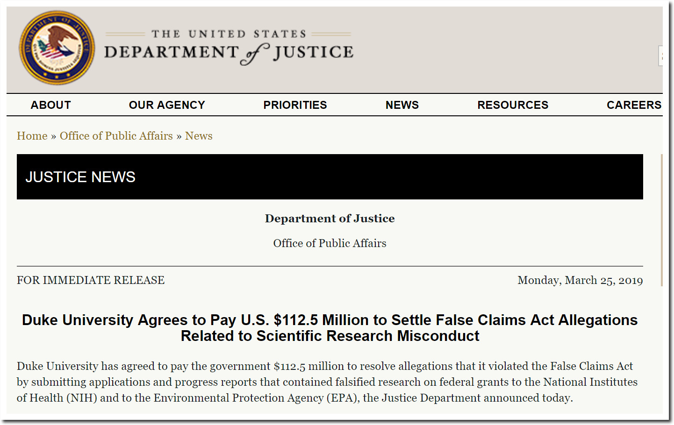The image size is (674, 425).
Task: Click the FOR IMMEDIATE RELEASE label
Action: point(91,280)
